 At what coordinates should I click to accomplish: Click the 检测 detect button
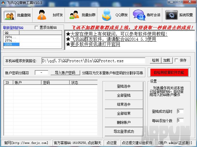pos(156,60)
